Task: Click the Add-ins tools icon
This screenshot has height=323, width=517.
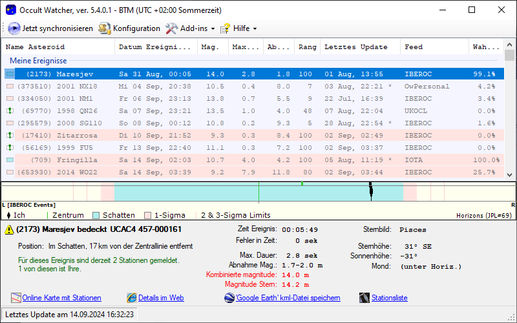Action: click(x=171, y=28)
